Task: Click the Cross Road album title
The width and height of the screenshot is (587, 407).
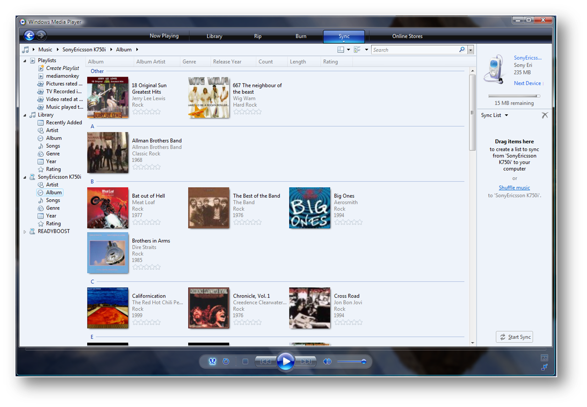Action: coord(347,296)
